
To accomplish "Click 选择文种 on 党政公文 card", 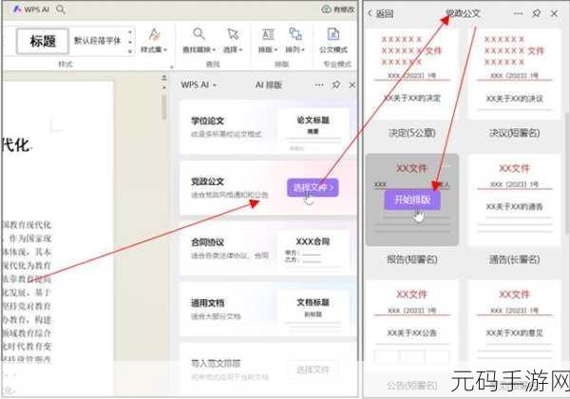I will coord(313,187).
